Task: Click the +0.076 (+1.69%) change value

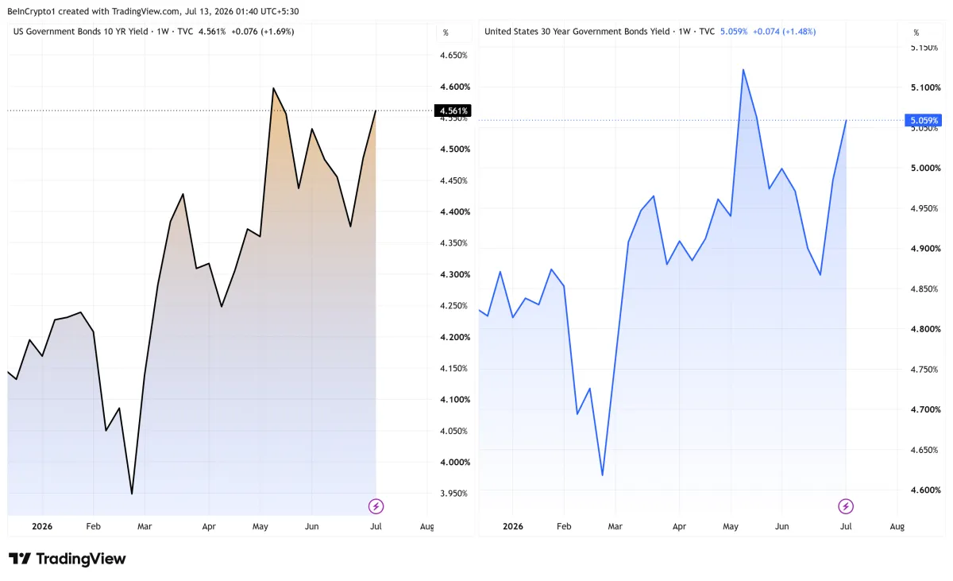Action: point(264,32)
